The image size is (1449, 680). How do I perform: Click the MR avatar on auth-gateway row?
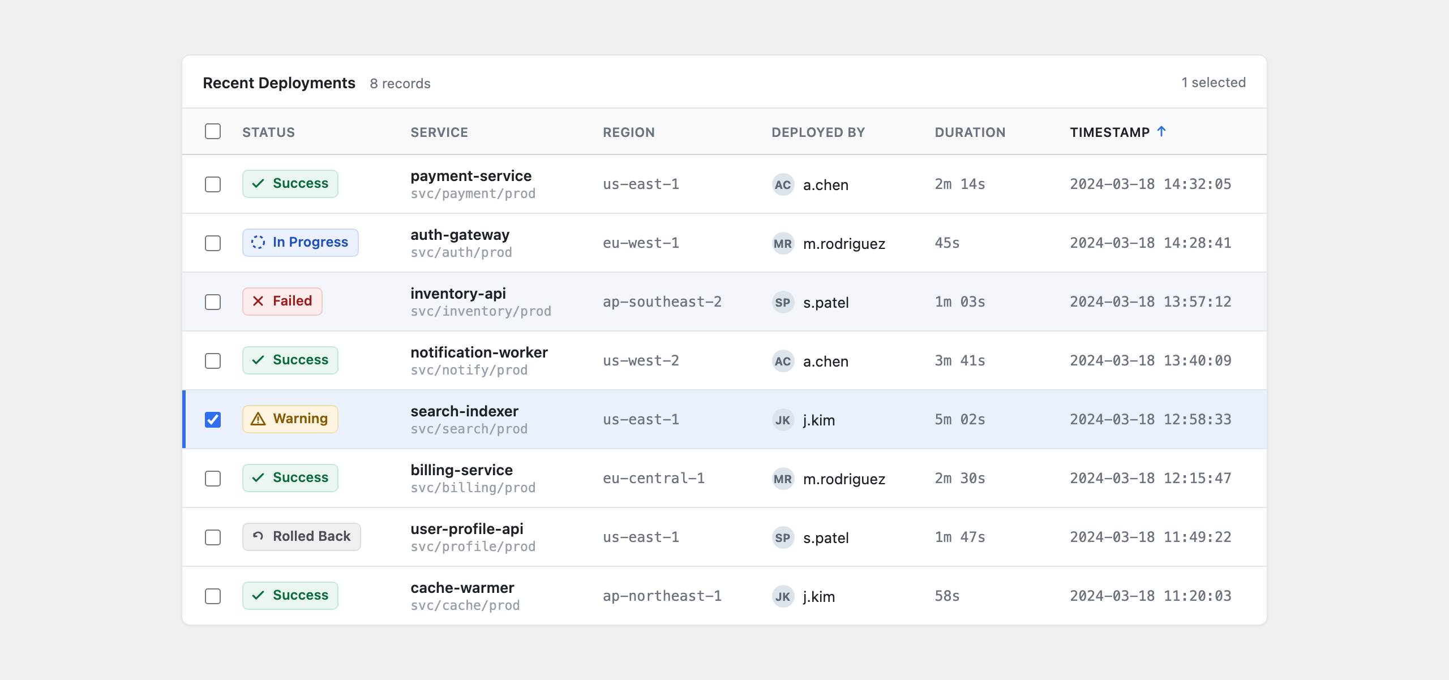pos(783,243)
